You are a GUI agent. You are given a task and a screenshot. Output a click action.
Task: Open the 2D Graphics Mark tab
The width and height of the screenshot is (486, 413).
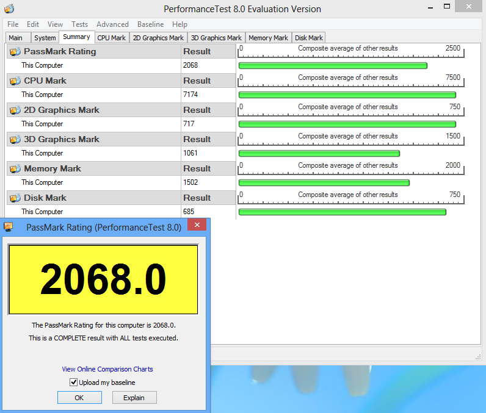click(158, 38)
